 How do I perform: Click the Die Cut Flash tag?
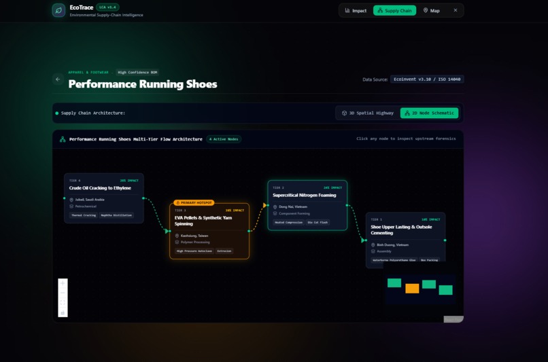(318, 222)
